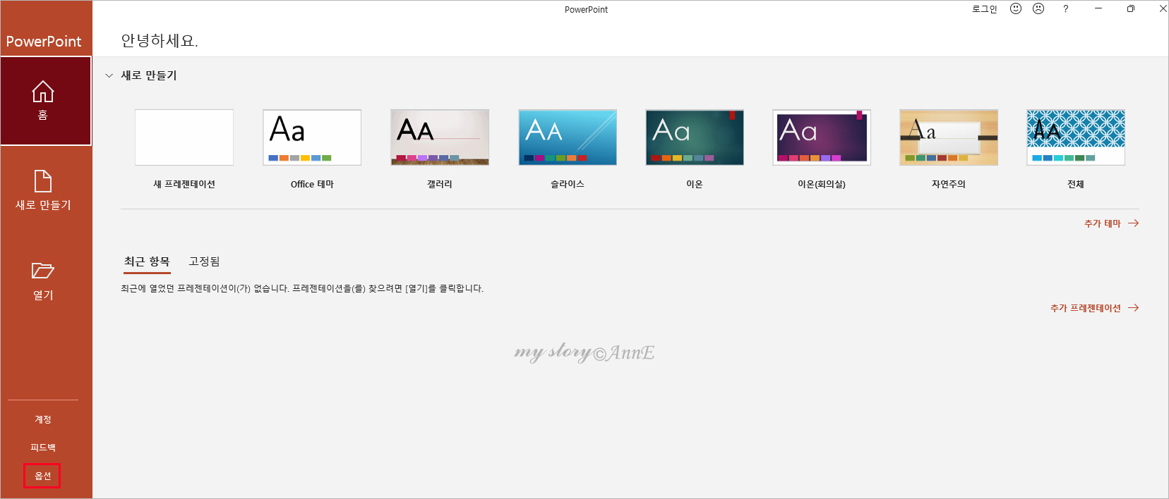Choose the 전체 patterned template thumbnail
Screen dimensions: 1169x499
(x=1076, y=137)
